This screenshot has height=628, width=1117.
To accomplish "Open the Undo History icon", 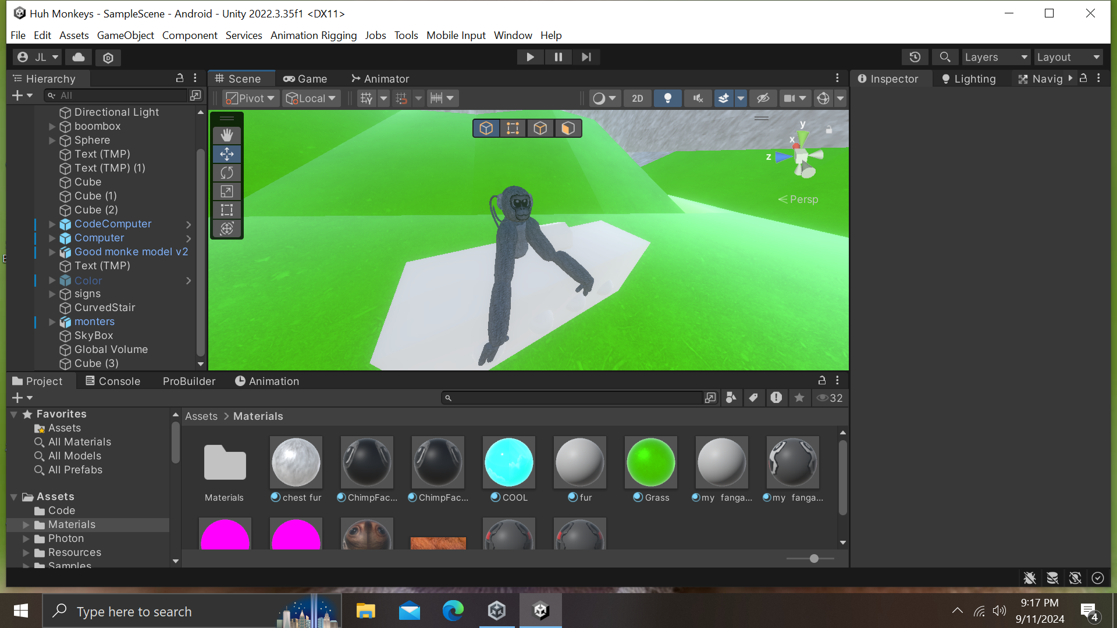I will pos(915,57).
